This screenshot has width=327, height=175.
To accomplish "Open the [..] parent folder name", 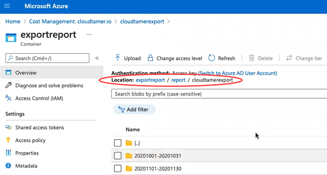I will 137,143.
